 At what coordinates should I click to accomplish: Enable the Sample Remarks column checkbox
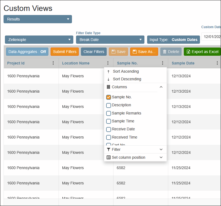(x=109, y=113)
